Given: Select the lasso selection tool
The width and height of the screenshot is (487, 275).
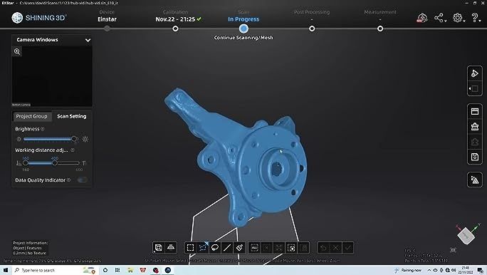Looking at the screenshot, I should pyautogui.click(x=214, y=248).
